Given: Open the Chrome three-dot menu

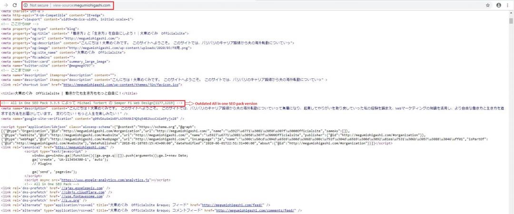Looking at the screenshot, I should tap(508, 5).
